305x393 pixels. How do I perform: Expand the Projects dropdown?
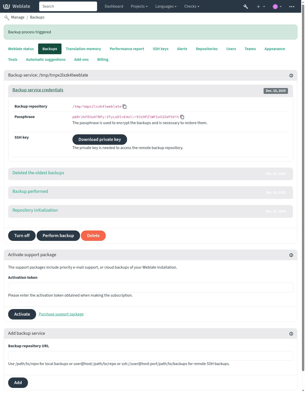tap(139, 6)
